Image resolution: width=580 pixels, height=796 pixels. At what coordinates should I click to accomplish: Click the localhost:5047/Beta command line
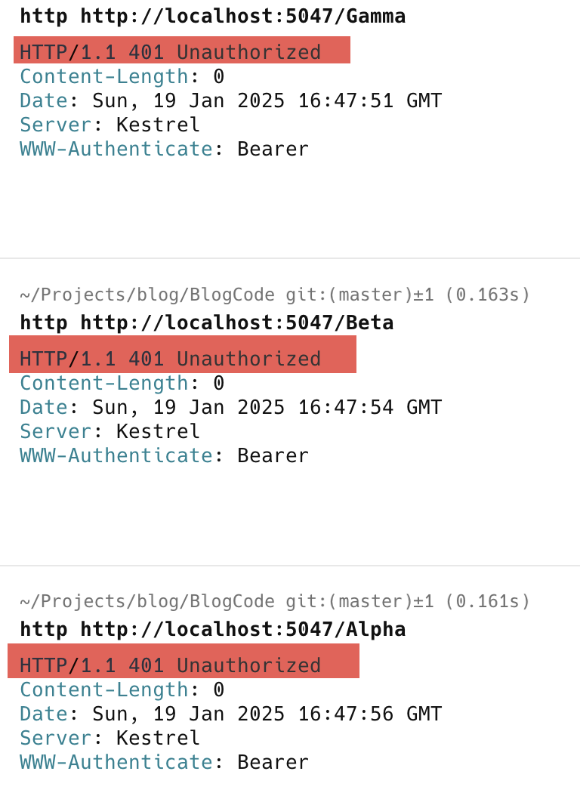206,322
